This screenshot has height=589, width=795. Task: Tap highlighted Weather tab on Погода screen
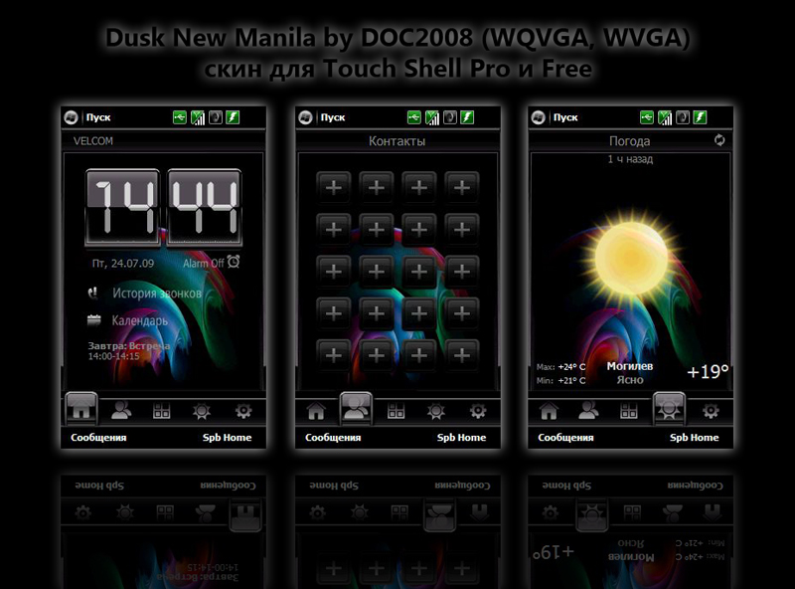point(669,409)
